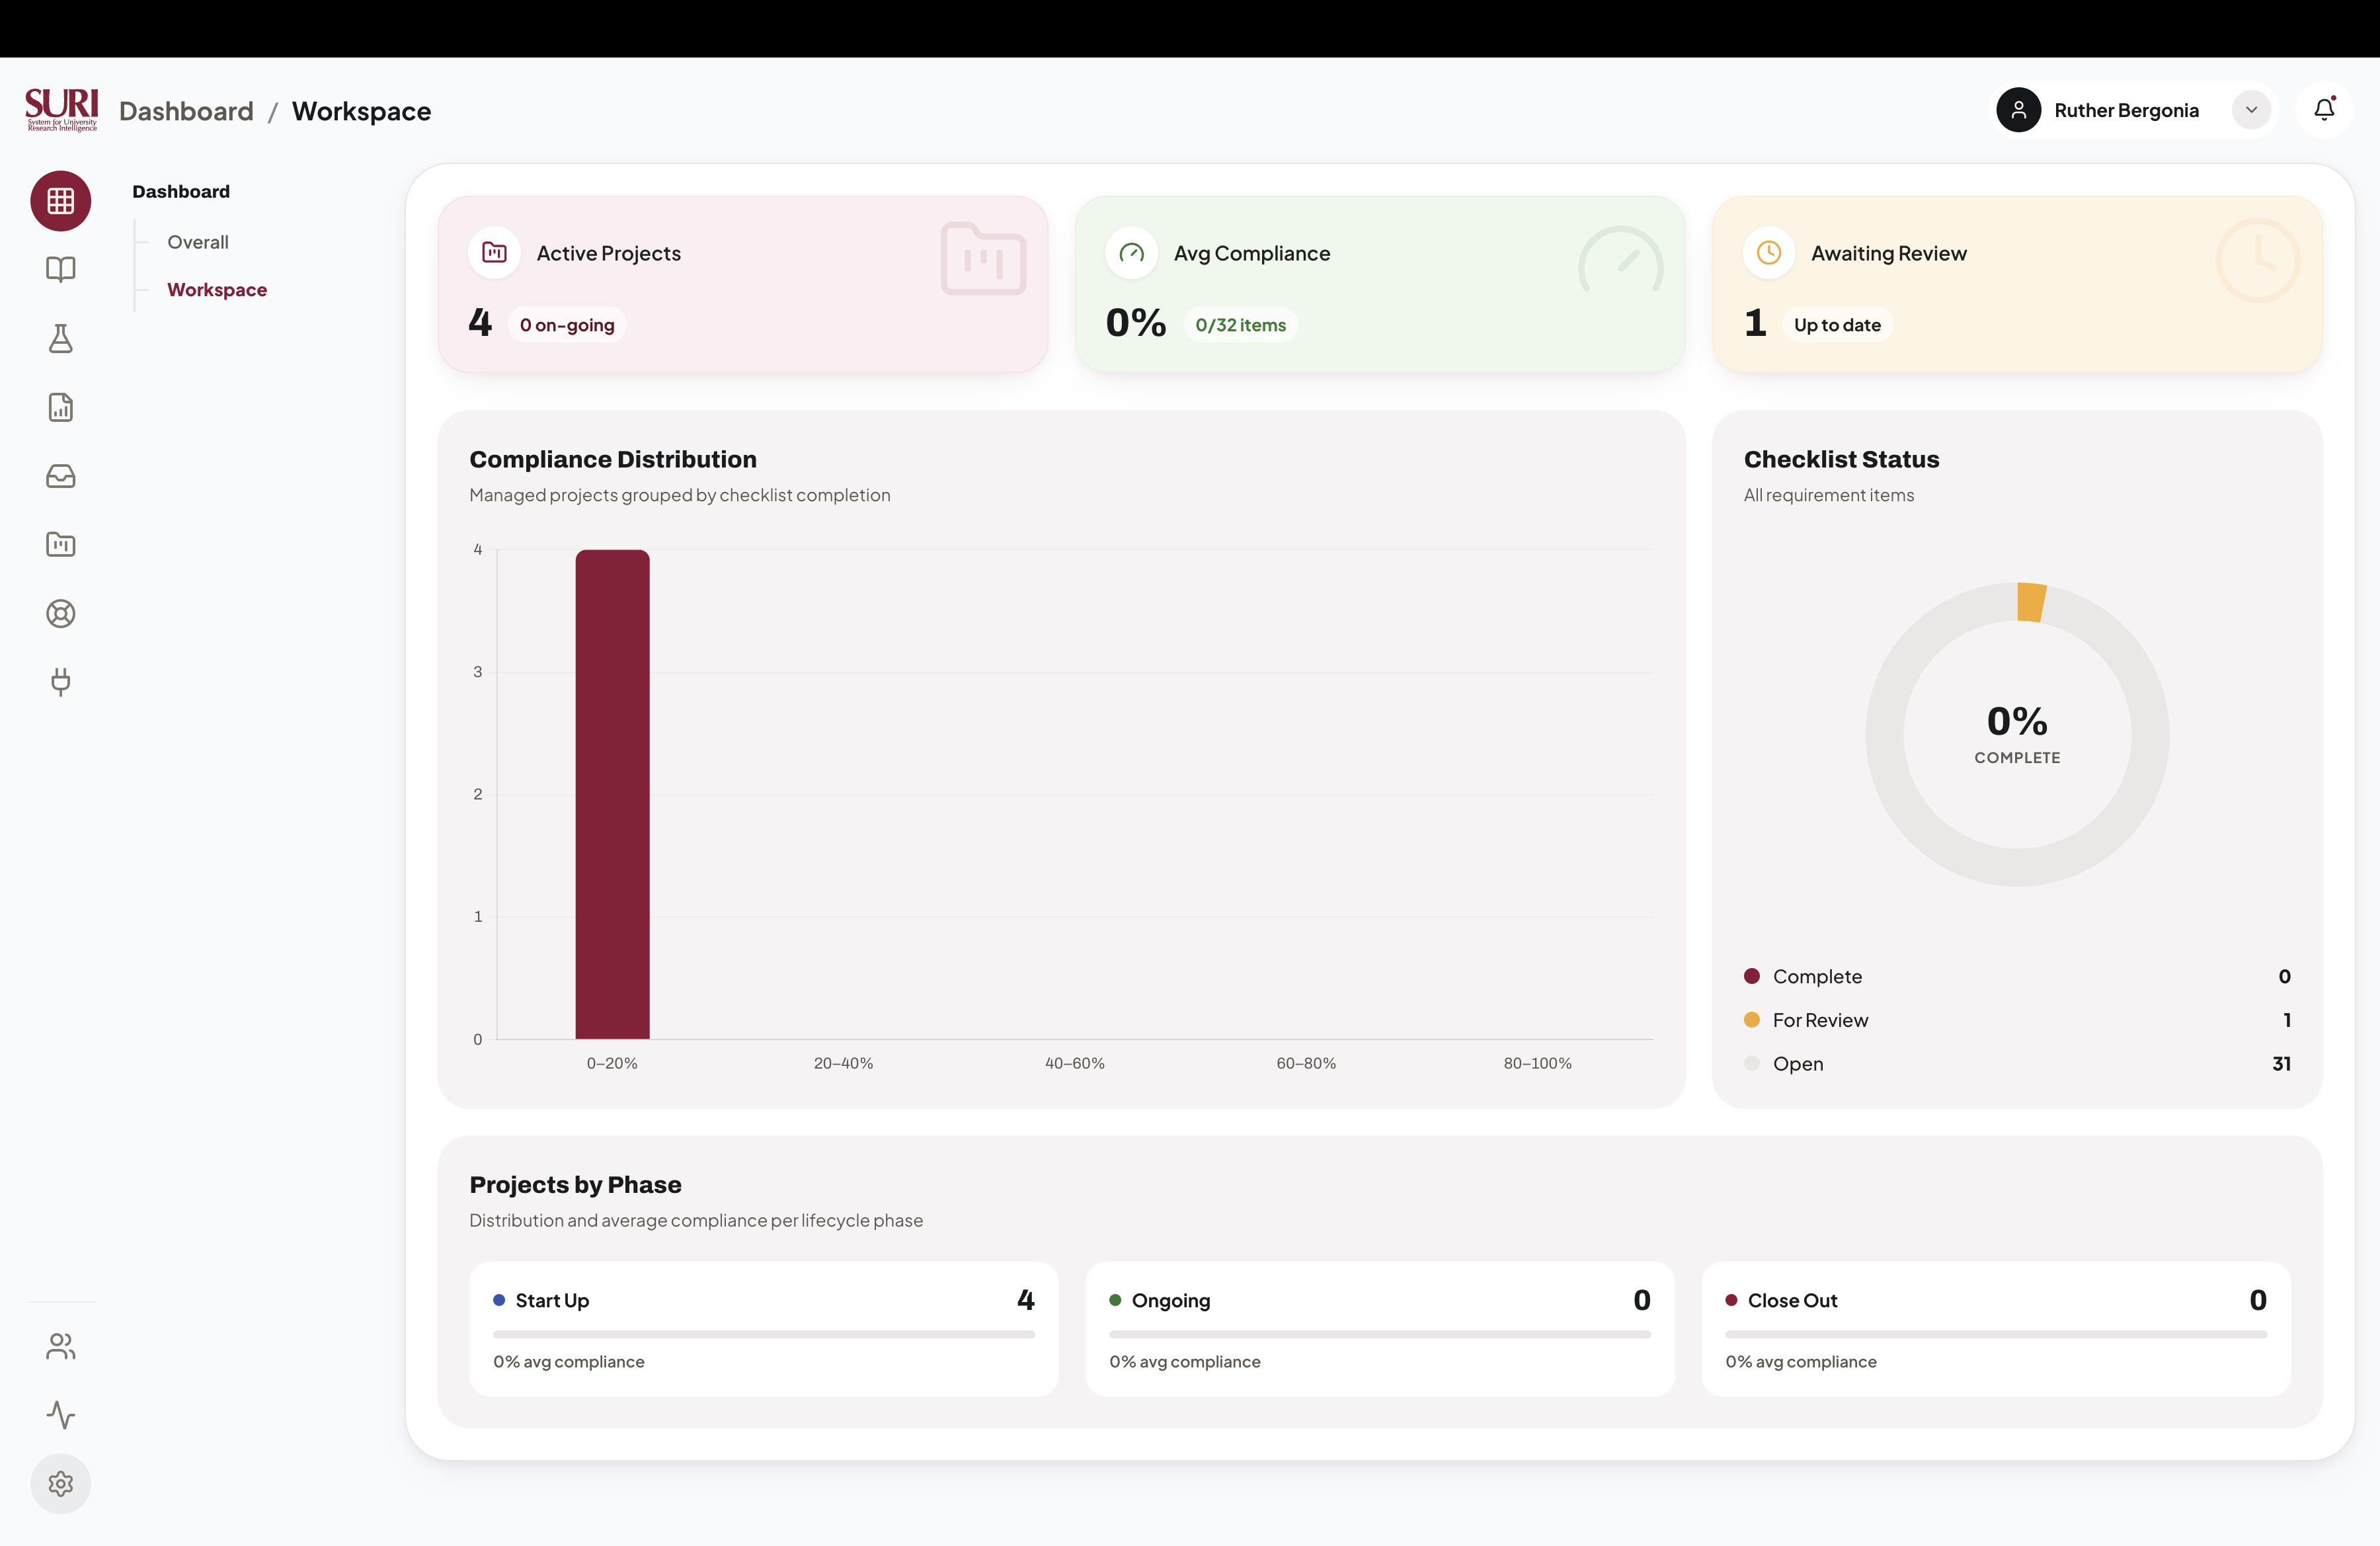This screenshot has width=2380, height=1546.
Task: Open the Ongoing phase card
Action: tap(1380, 1329)
